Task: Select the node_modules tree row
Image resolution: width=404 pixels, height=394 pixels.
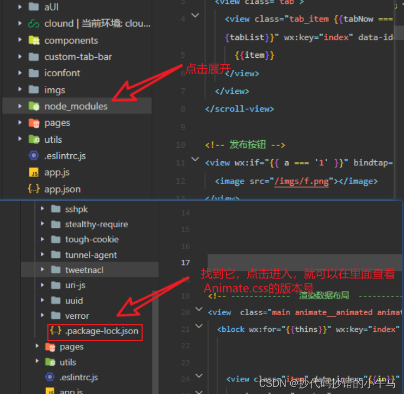Action: 77,106
